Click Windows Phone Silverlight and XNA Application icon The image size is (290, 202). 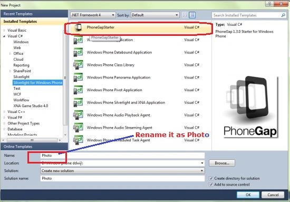tap(78, 103)
